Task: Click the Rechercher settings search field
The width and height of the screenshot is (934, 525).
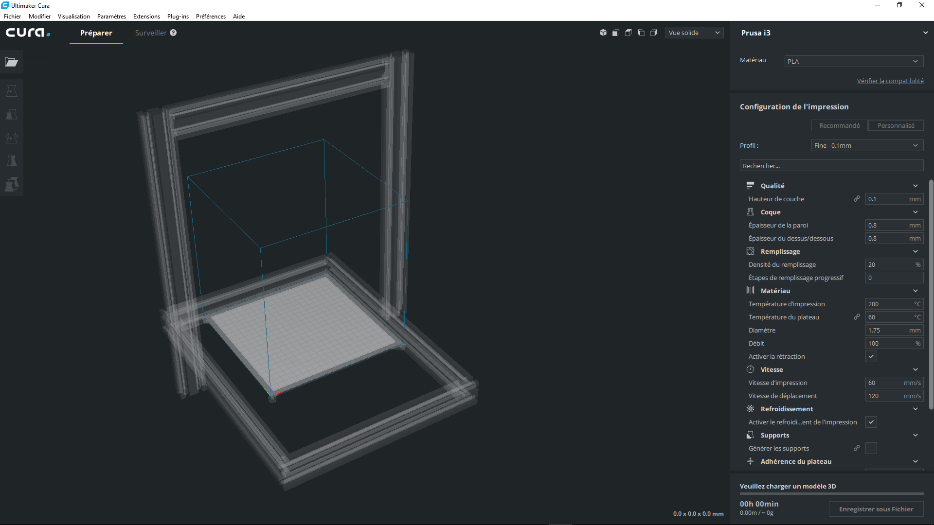Action: pyautogui.click(x=832, y=166)
